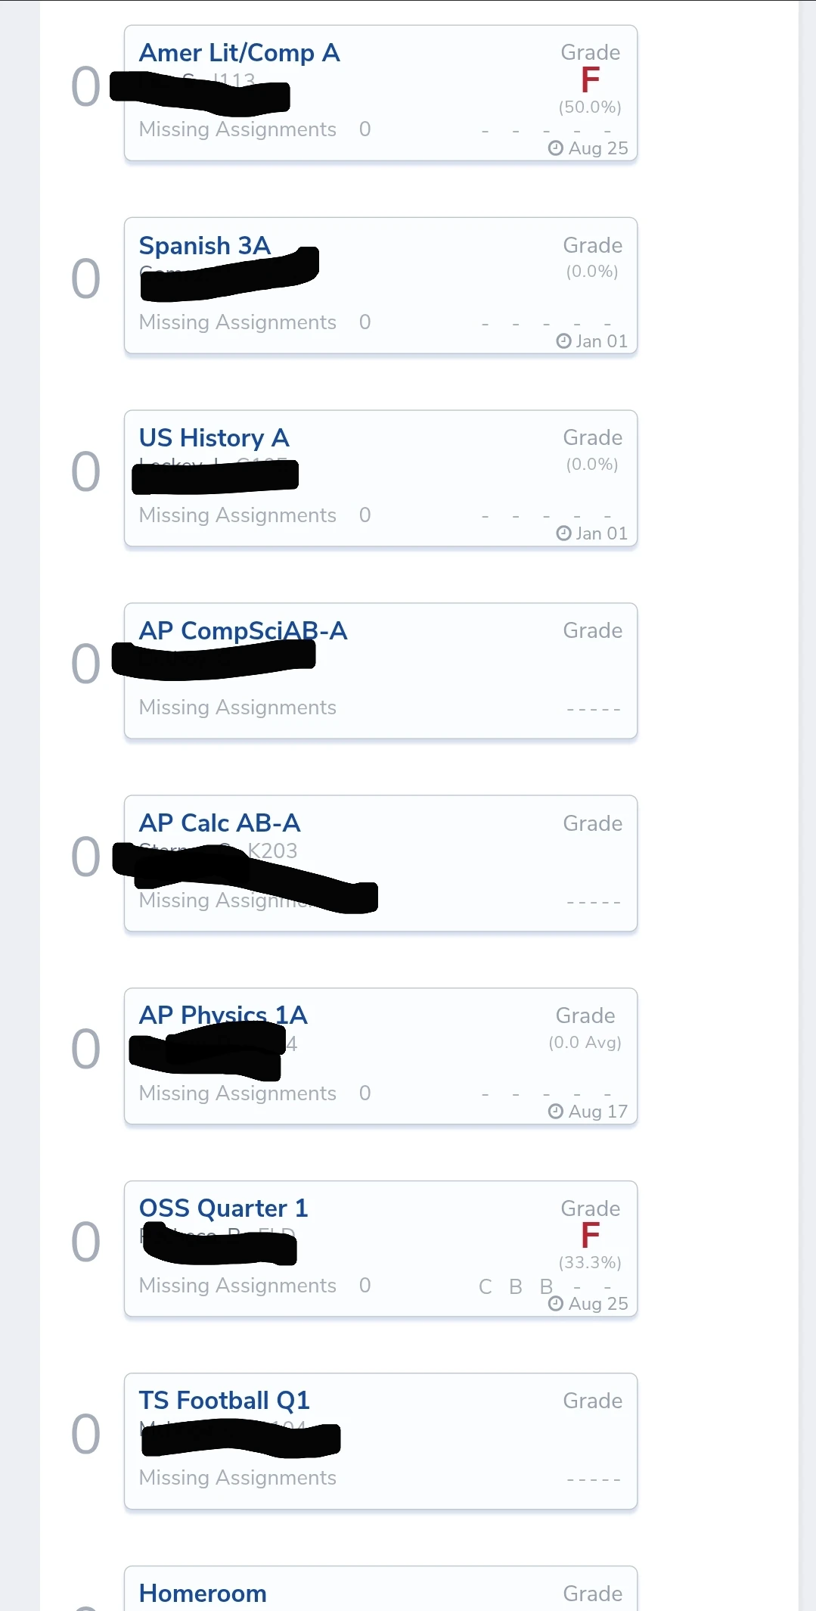Open the OSS Quarter 1 title

[223, 1208]
